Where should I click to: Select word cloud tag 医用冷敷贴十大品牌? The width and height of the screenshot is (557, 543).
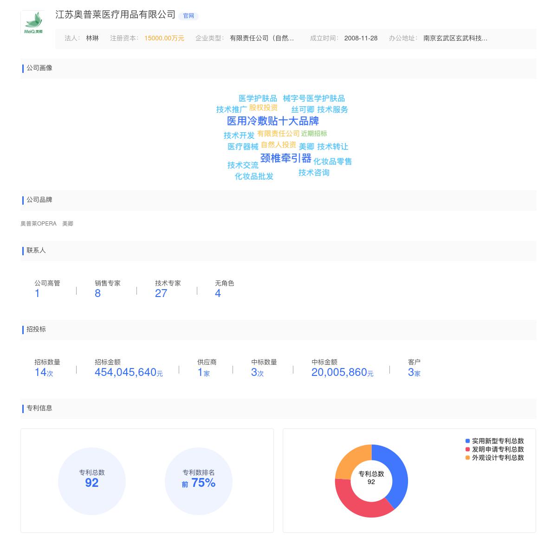273,121
